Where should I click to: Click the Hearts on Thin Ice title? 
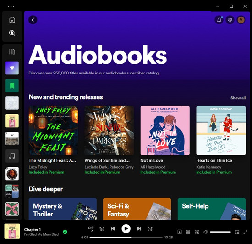click(x=214, y=160)
